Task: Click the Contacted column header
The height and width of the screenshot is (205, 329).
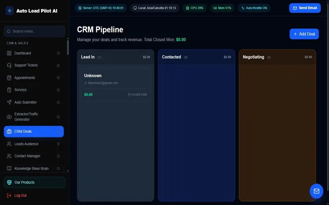Action: [x=197, y=57]
